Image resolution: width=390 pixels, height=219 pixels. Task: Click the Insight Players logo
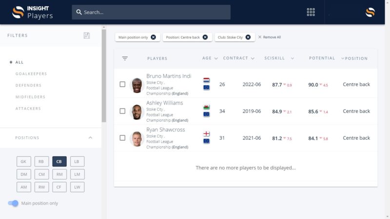point(33,12)
